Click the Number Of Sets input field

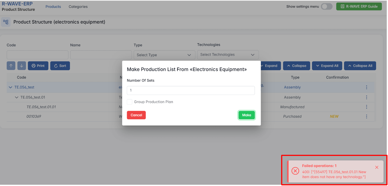191,90
